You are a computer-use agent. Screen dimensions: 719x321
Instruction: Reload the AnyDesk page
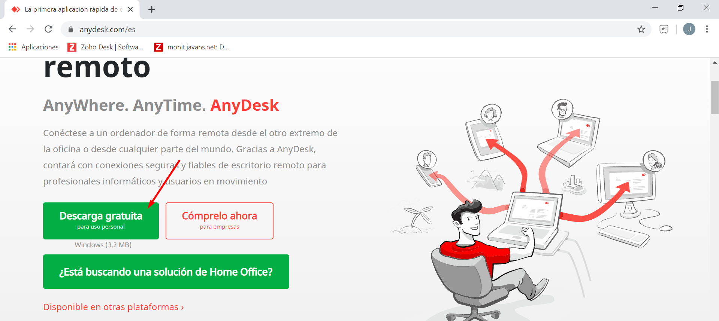[x=48, y=29]
